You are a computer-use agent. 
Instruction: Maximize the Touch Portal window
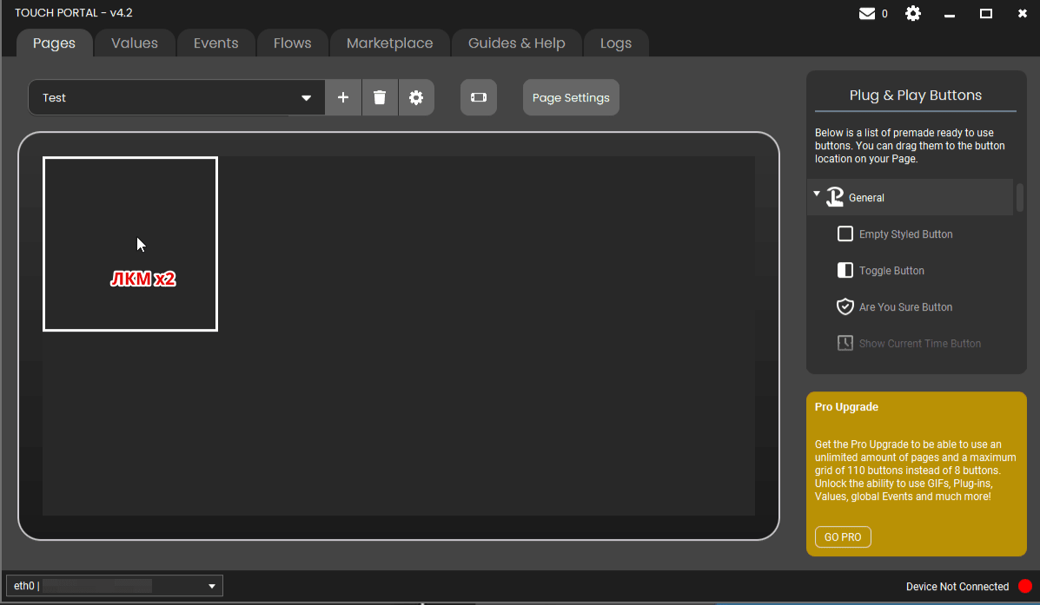[986, 13]
